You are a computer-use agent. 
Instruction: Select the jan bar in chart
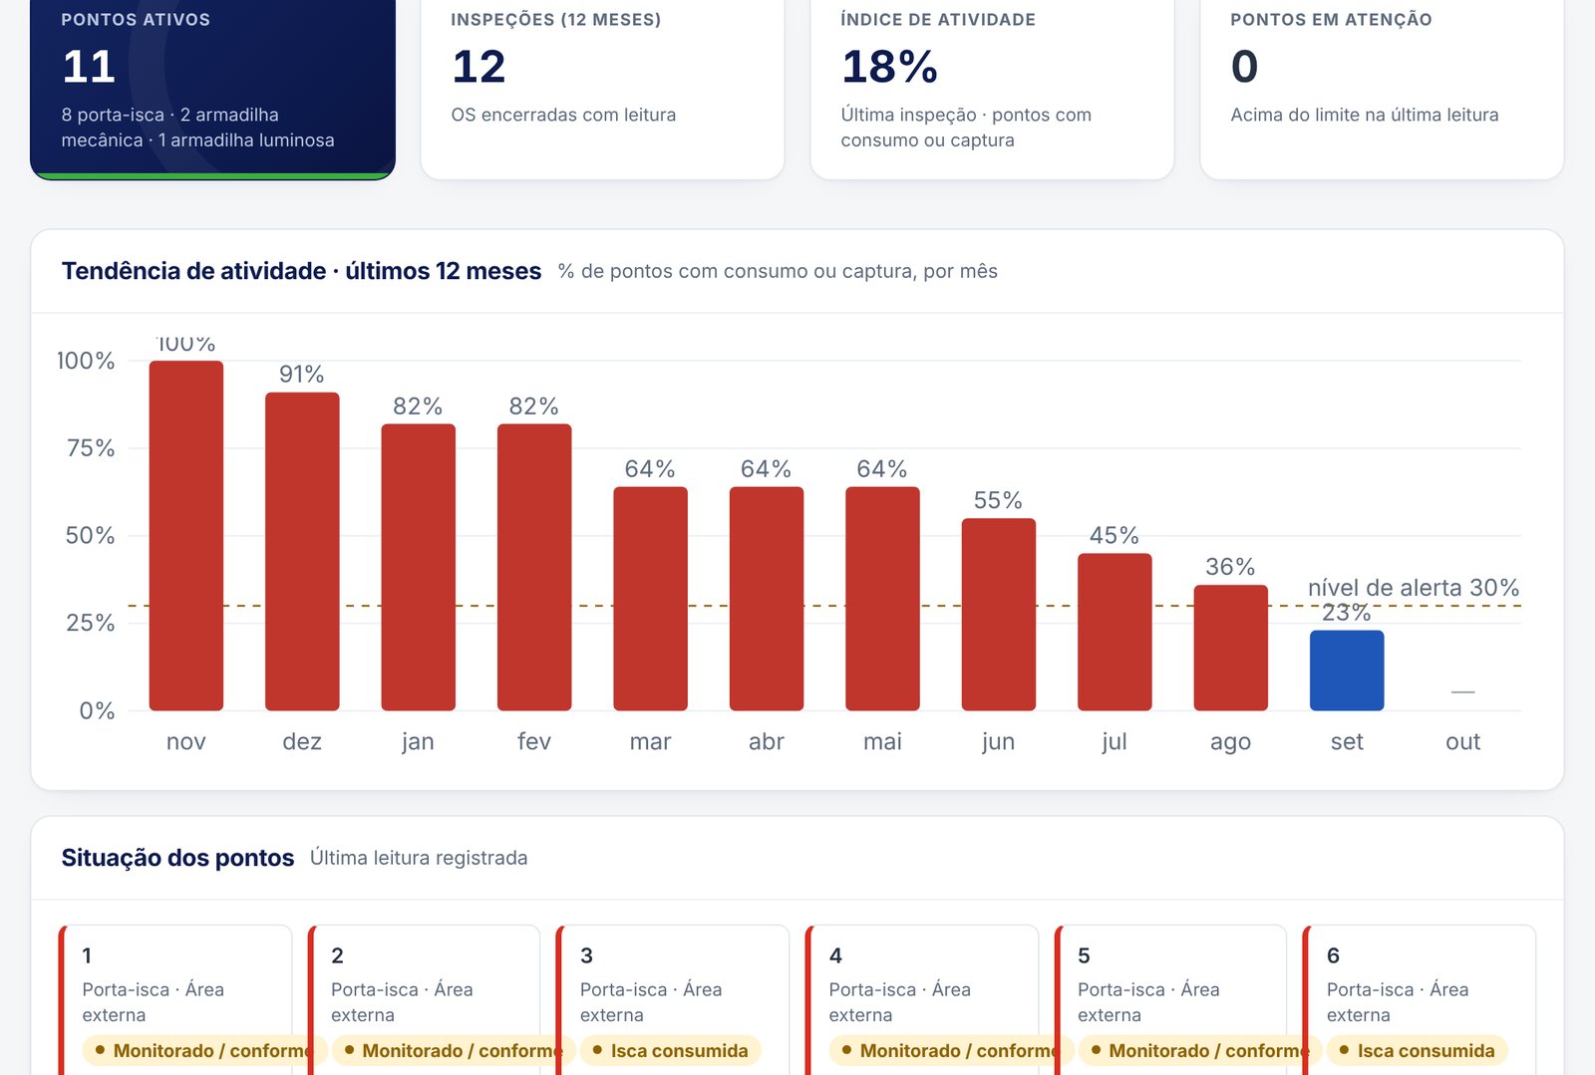pyautogui.click(x=419, y=567)
